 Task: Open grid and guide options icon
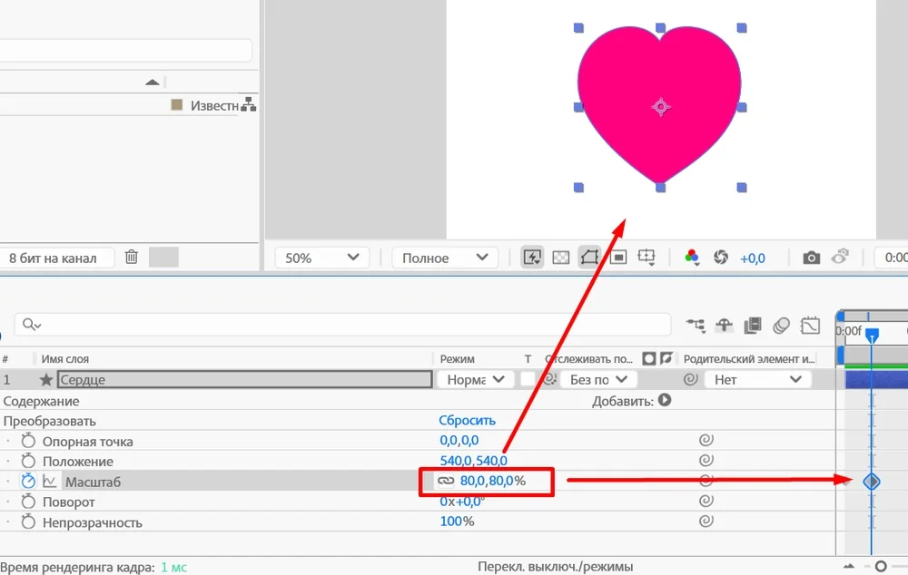click(x=646, y=257)
